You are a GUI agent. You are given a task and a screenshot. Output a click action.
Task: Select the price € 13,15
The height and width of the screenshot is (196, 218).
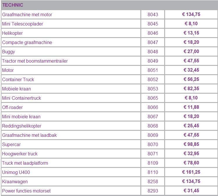pyautogui.click(x=191, y=33)
